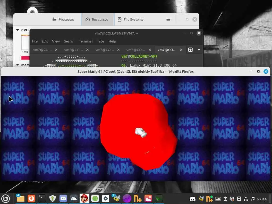The image size is (272, 204).
Task: Open the terminal tab list dropdown arrow
Action: pyautogui.click(x=199, y=50)
